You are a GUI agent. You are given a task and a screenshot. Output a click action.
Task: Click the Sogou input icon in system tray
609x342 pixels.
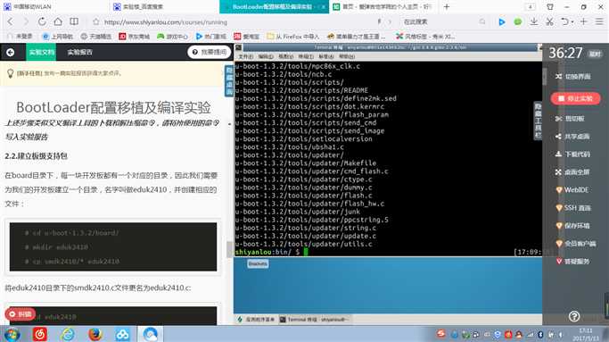[440, 334]
